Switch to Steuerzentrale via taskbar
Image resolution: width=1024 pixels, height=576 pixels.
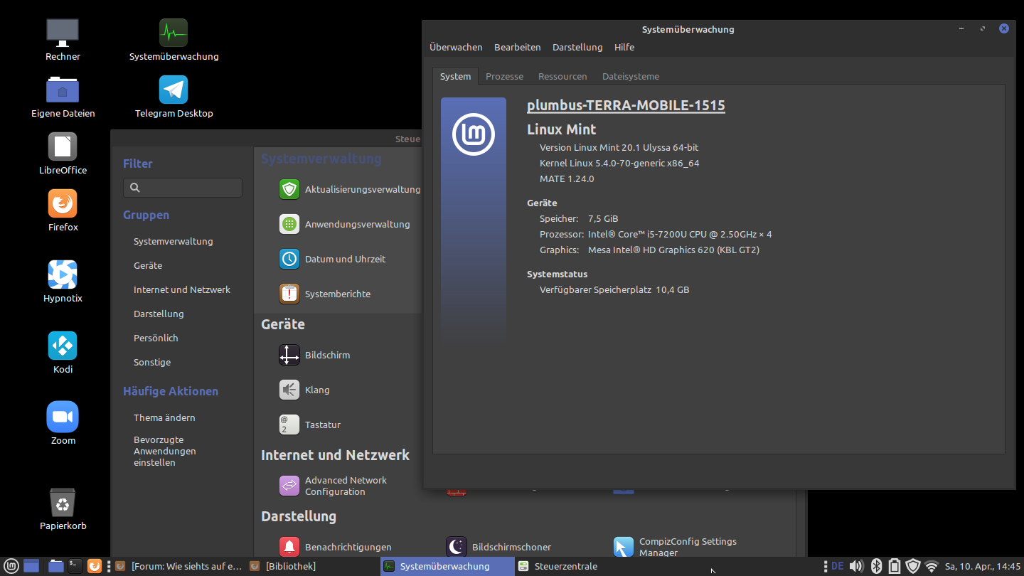pyautogui.click(x=582, y=566)
